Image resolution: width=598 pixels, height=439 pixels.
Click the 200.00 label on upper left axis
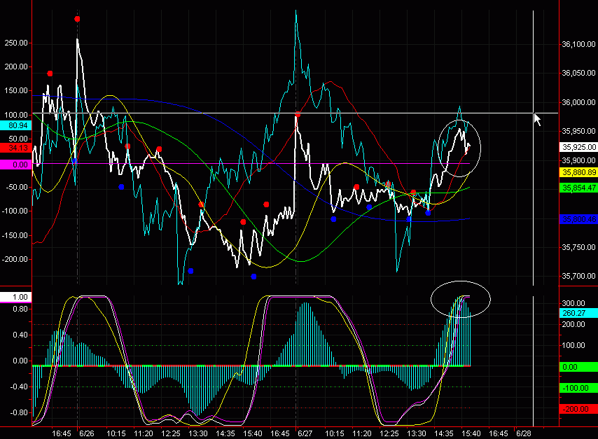click(x=16, y=67)
